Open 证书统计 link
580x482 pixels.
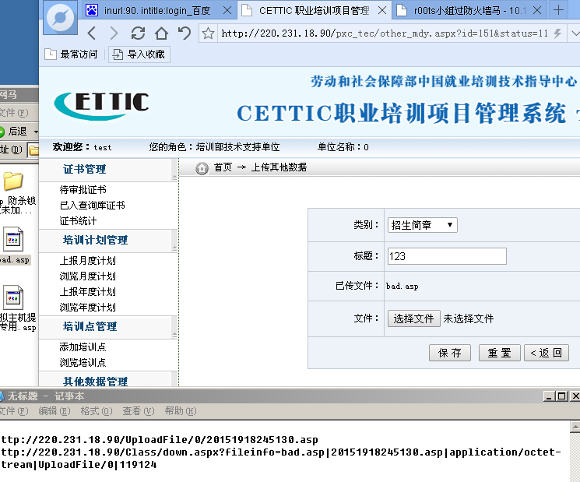tap(78, 221)
